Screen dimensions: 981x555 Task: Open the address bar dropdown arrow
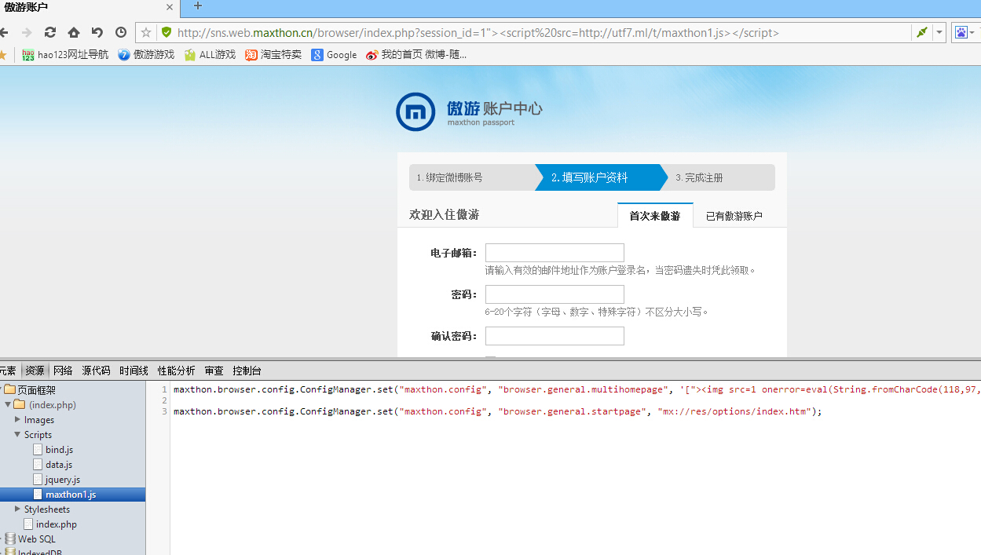click(x=939, y=32)
